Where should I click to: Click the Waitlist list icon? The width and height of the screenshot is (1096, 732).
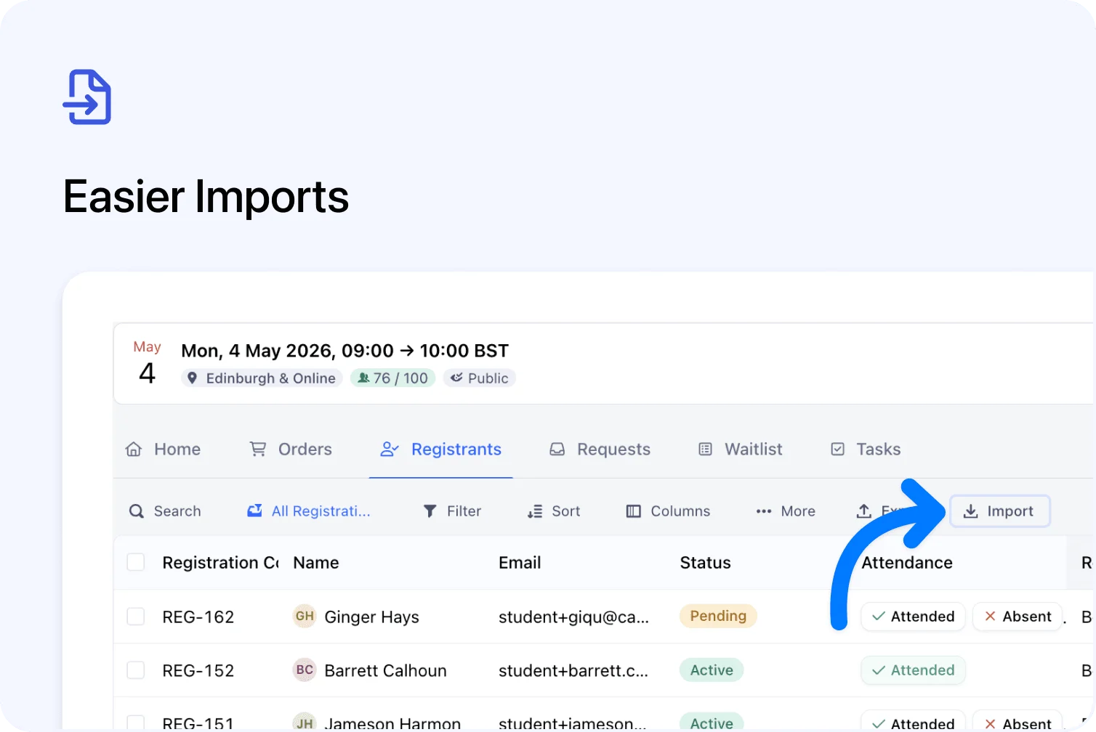(x=705, y=450)
